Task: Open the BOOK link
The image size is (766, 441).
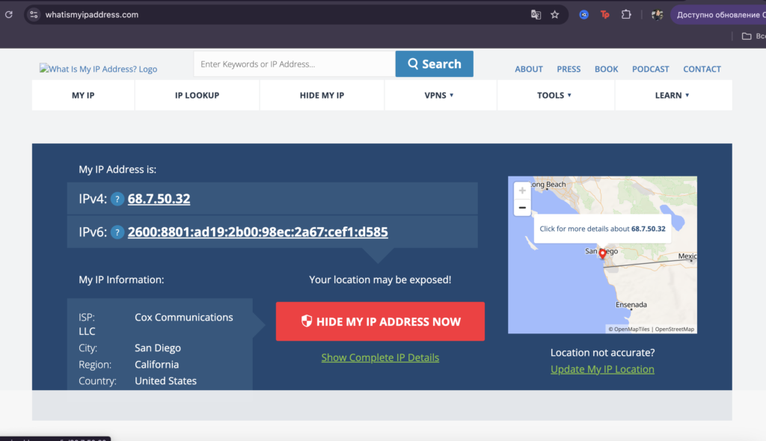Action: point(606,69)
